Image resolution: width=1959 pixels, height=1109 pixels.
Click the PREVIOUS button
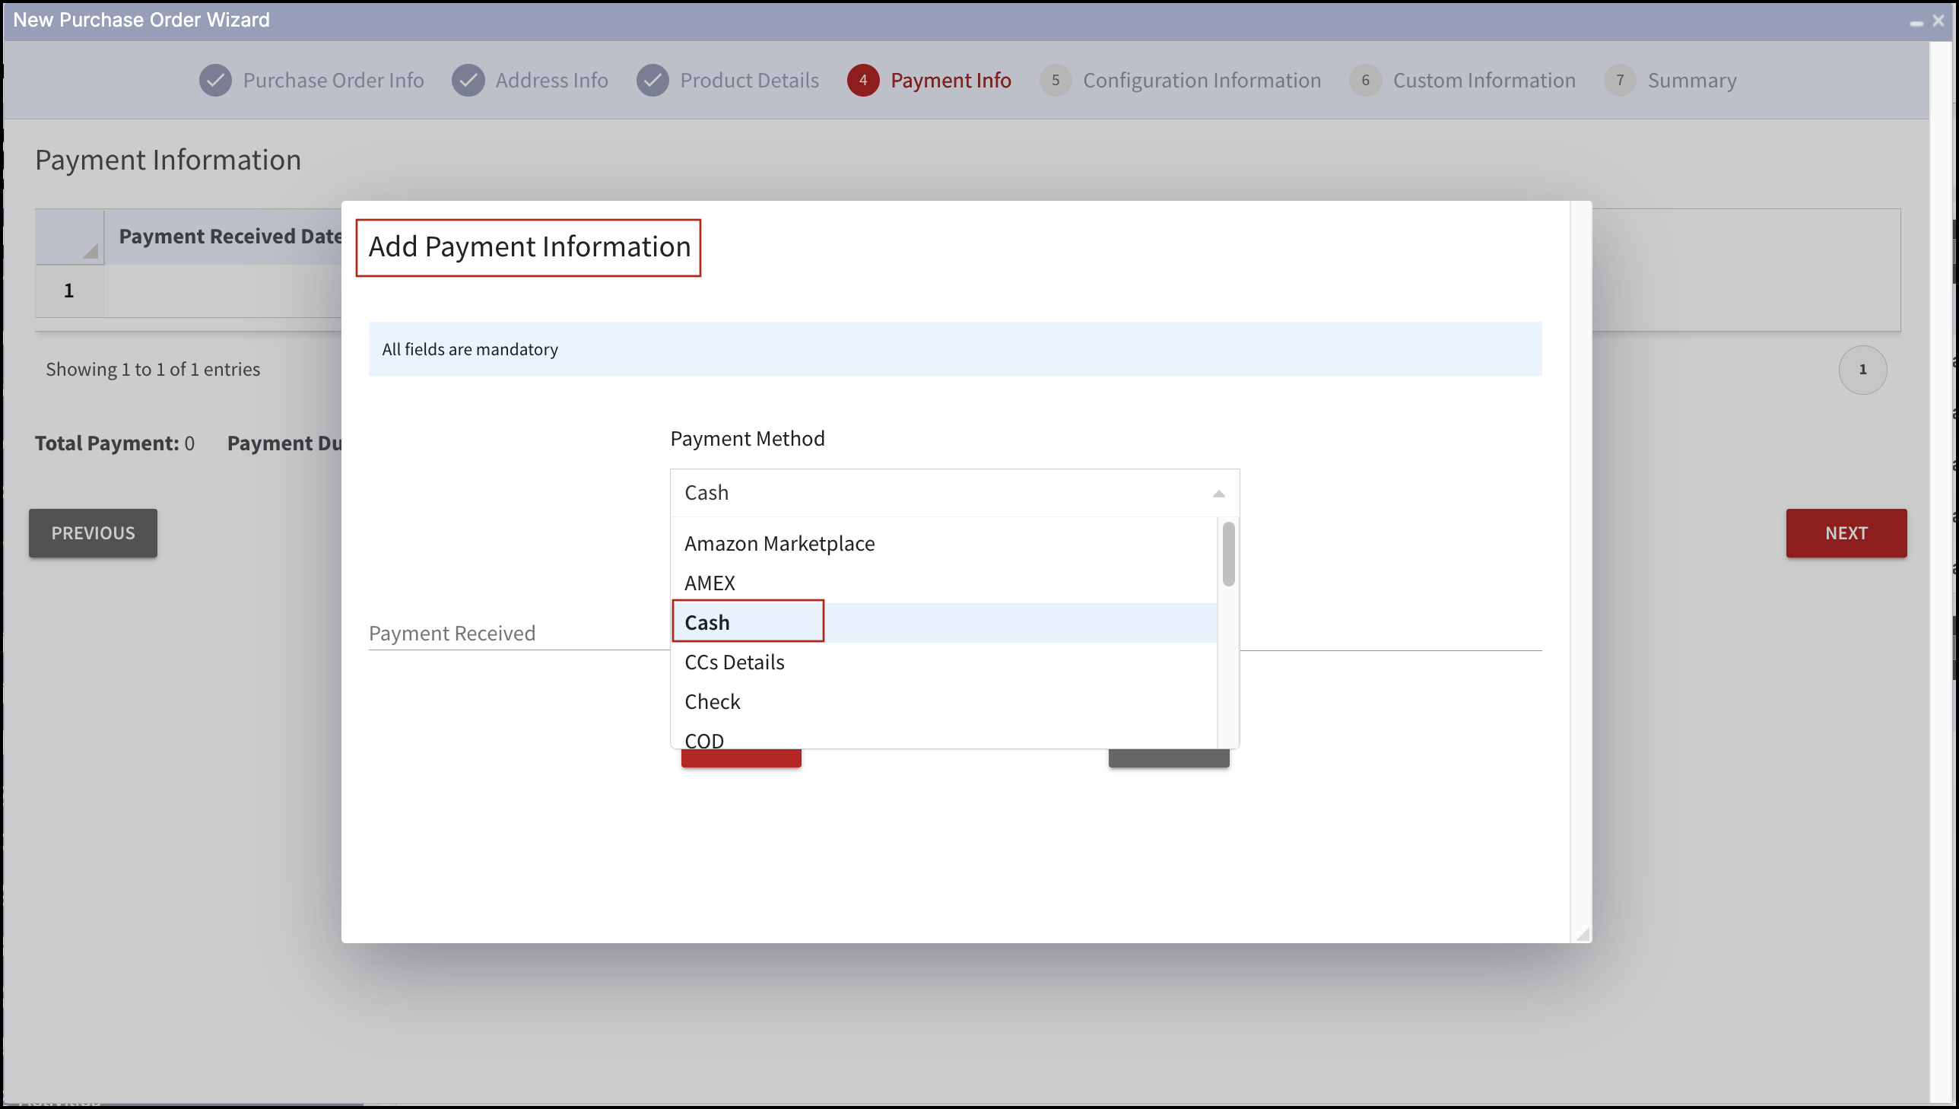(x=93, y=533)
